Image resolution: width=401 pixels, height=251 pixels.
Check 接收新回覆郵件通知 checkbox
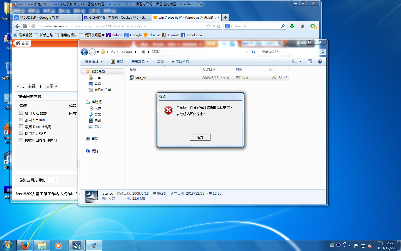21,140
